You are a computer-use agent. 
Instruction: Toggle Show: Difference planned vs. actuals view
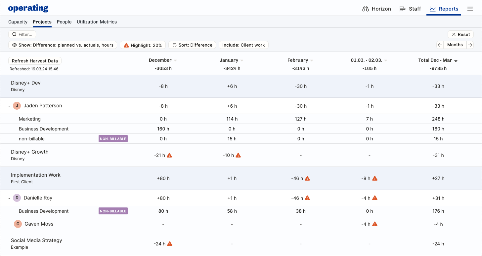[x=63, y=45]
